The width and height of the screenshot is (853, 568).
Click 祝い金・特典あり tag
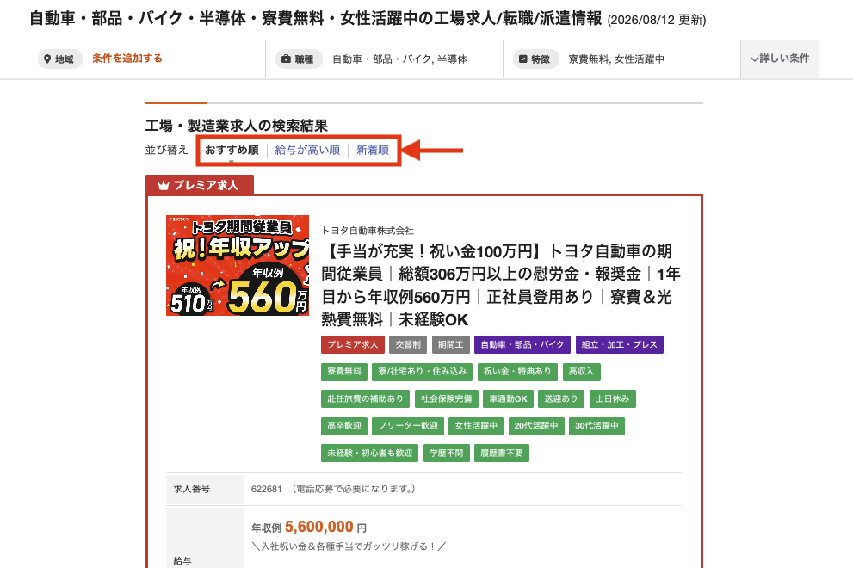[x=517, y=372]
